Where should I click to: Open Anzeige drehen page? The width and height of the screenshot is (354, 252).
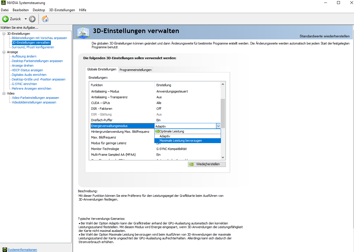click(23, 66)
